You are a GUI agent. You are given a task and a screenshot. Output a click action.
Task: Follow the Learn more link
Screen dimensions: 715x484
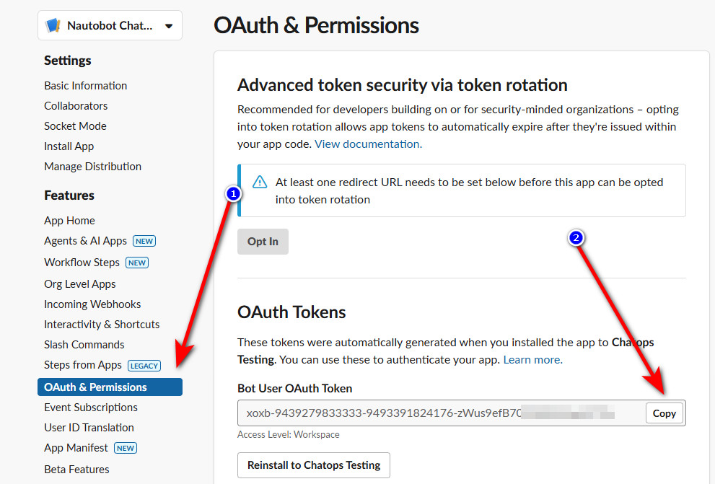tap(532, 359)
